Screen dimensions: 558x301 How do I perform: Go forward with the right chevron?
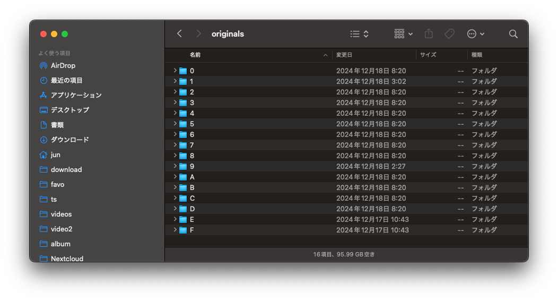tap(198, 34)
